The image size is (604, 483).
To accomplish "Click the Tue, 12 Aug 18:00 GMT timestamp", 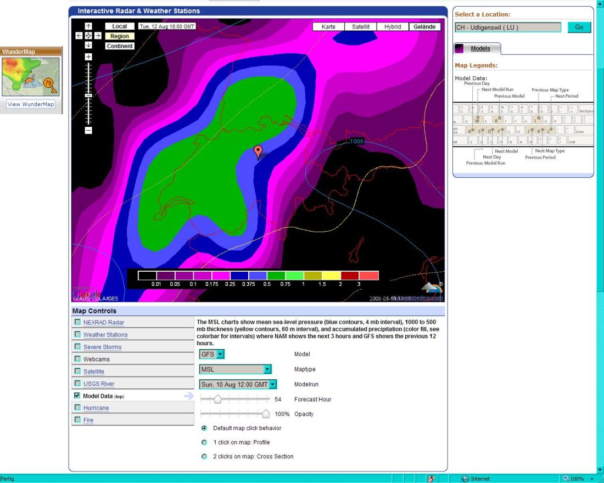I will 167,26.
